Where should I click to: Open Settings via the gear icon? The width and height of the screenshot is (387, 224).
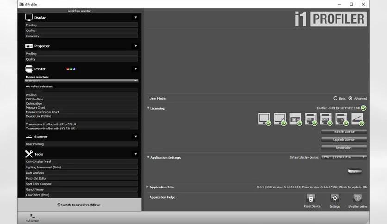click(x=335, y=199)
